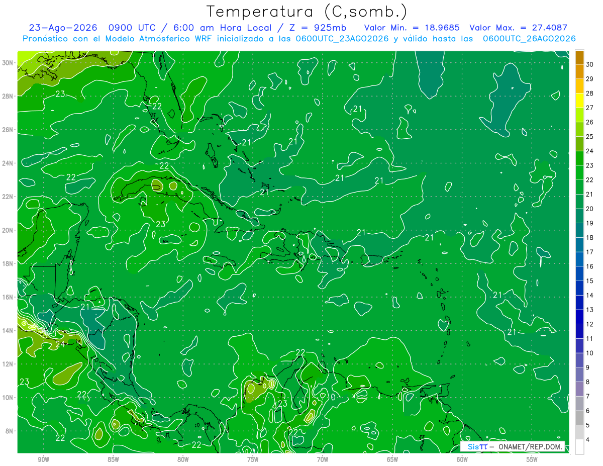Image resolution: width=603 pixels, height=466 pixels.
Task: Click the purple swatch between 7 and 8
Action: 579,389
